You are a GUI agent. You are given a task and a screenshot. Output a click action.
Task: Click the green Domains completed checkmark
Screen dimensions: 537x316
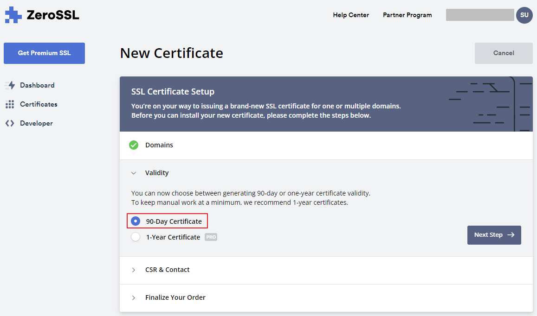click(134, 145)
